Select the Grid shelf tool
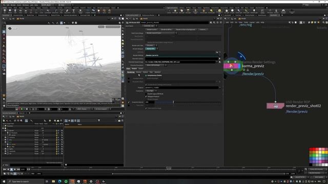This screenshot has width=328, height=184. point(26,11)
